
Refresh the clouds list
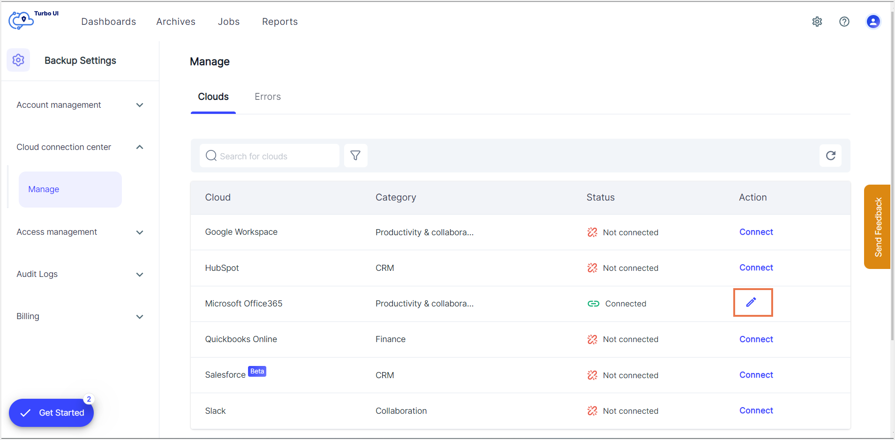tap(830, 156)
